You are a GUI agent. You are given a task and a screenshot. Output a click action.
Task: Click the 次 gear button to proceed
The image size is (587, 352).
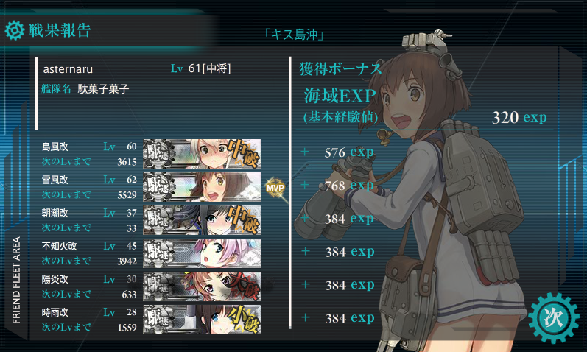coord(553,318)
